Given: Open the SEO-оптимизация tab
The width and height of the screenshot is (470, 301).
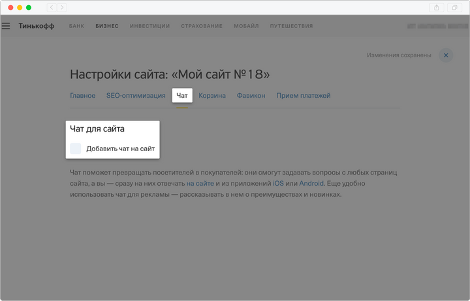Looking at the screenshot, I should click(x=136, y=96).
